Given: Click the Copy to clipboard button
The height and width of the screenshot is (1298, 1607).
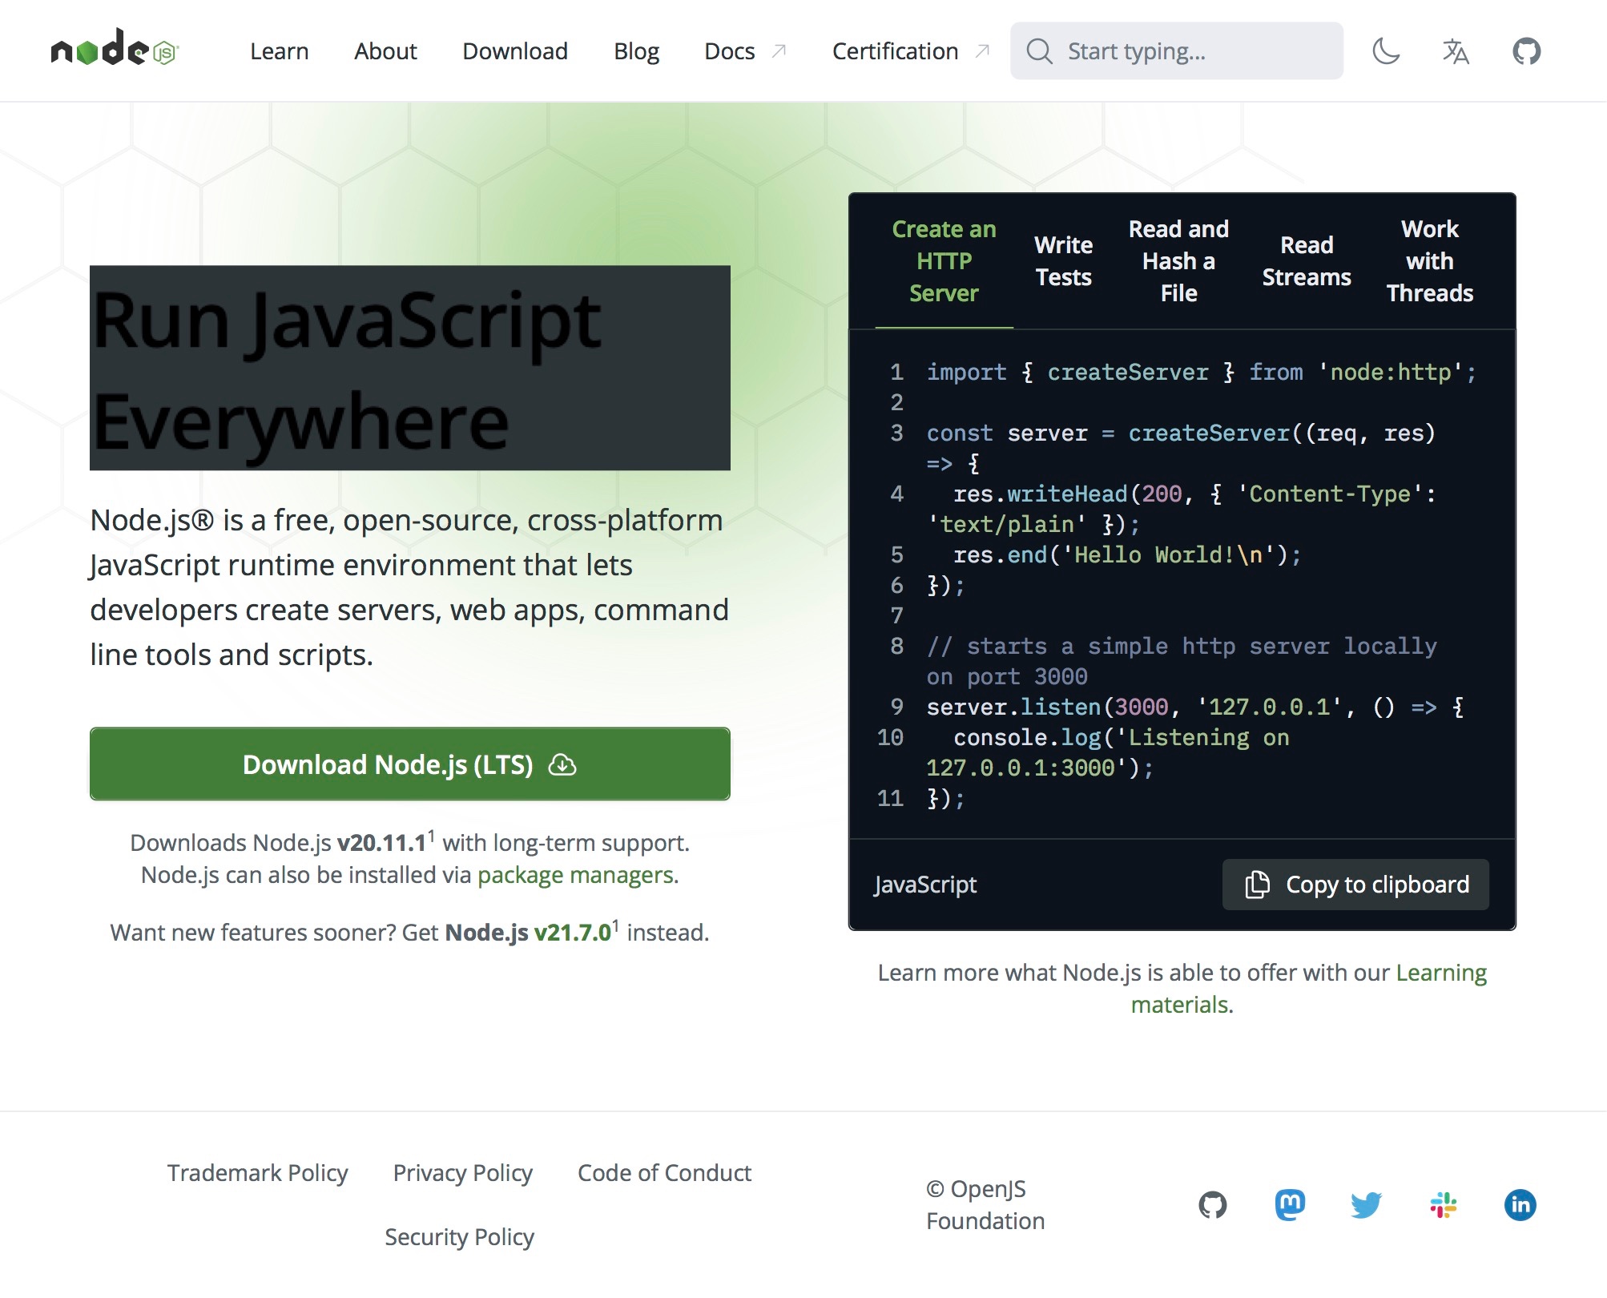Looking at the screenshot, I should [x=1355, y=884].
